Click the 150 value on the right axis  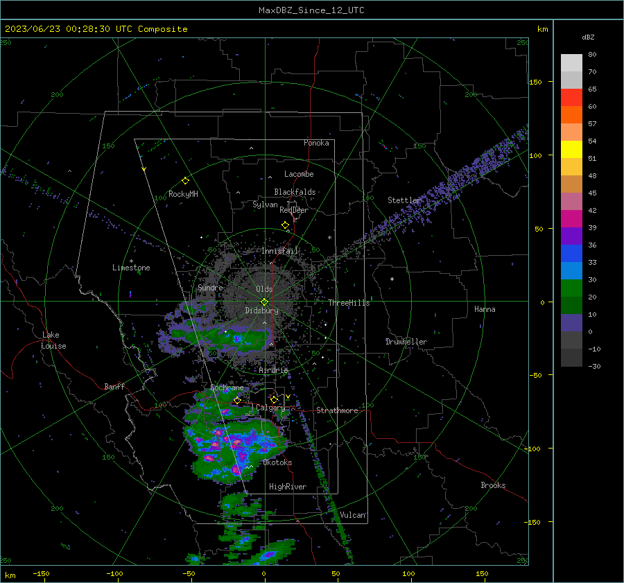tap(535, 82)
